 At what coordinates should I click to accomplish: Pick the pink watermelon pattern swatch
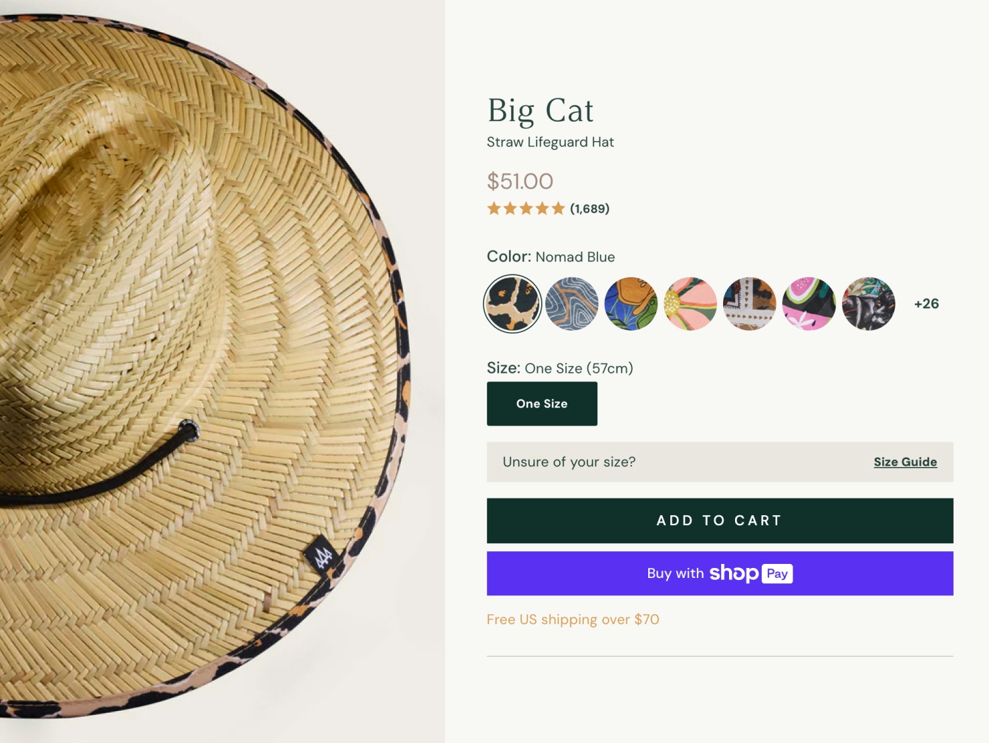809,304
